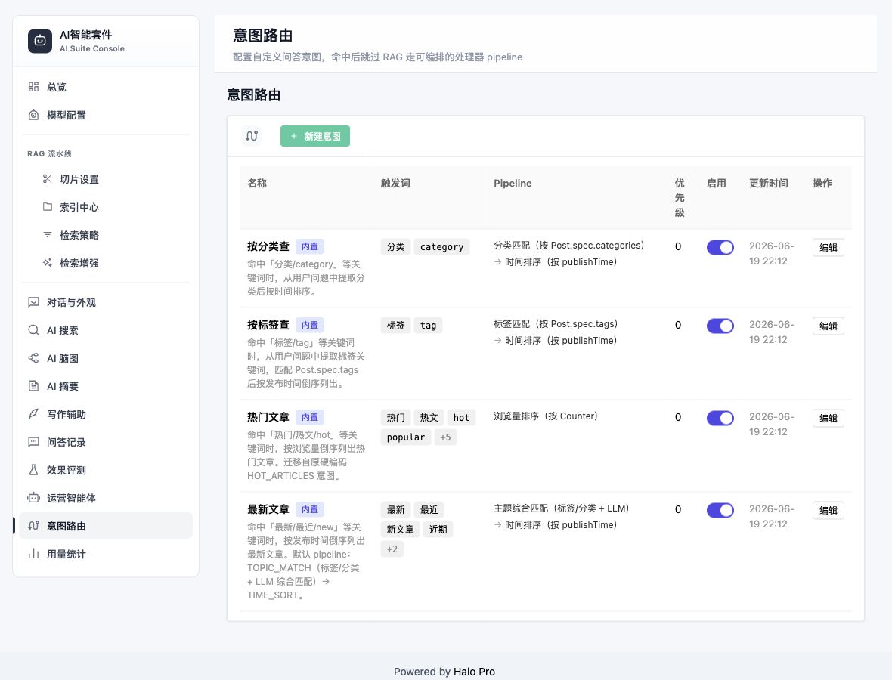Click the 内置 badge beside 热门文章

(310, 417)
